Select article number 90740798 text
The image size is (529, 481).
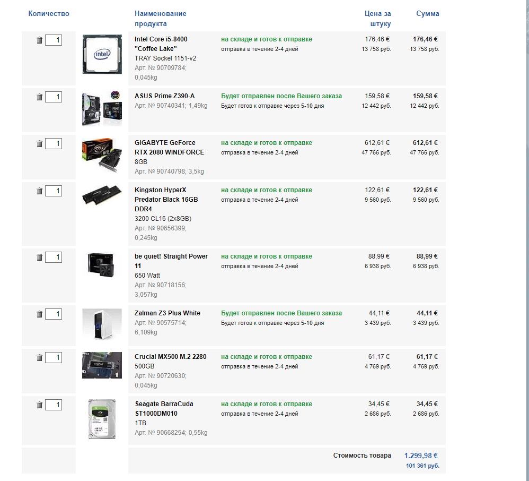[x=160, y=171]
